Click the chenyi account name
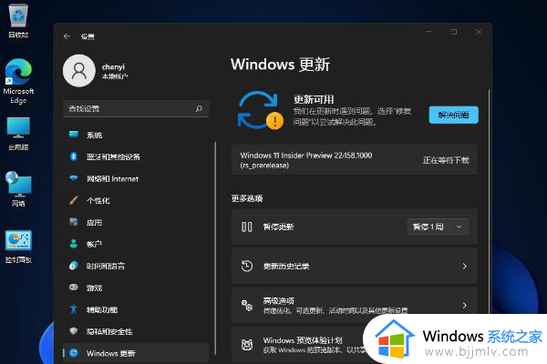Screen dimensions: 547x364 point(113,66)
